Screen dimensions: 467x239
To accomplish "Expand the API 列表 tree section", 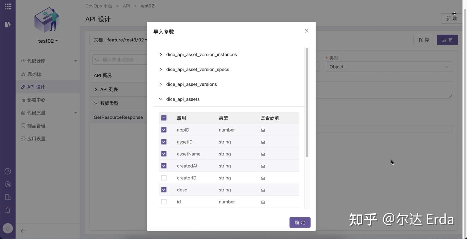I will coord(96,90).
